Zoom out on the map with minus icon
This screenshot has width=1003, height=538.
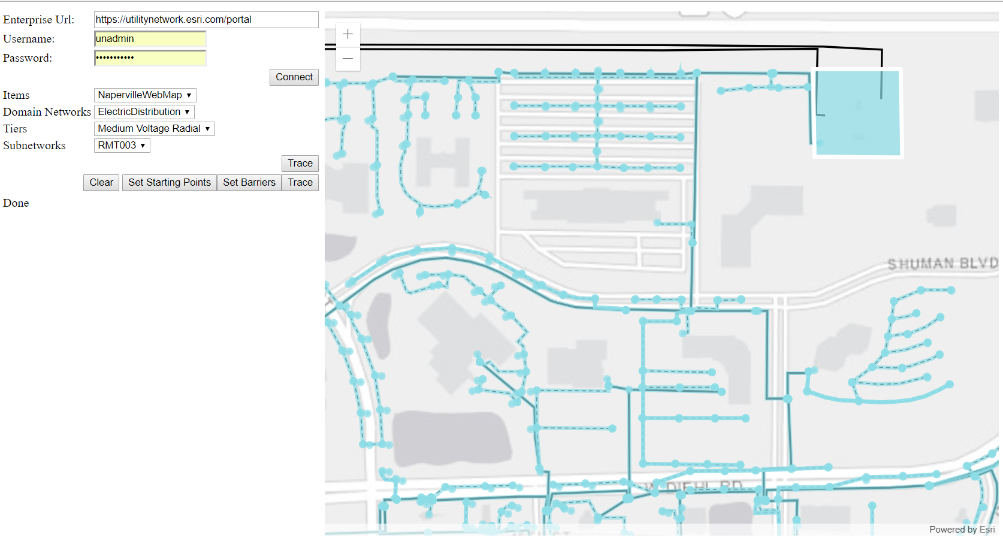348,59
